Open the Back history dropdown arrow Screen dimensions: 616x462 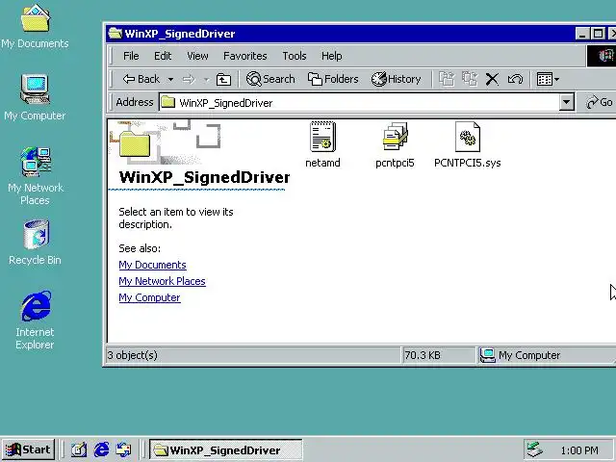pos(170,79)
